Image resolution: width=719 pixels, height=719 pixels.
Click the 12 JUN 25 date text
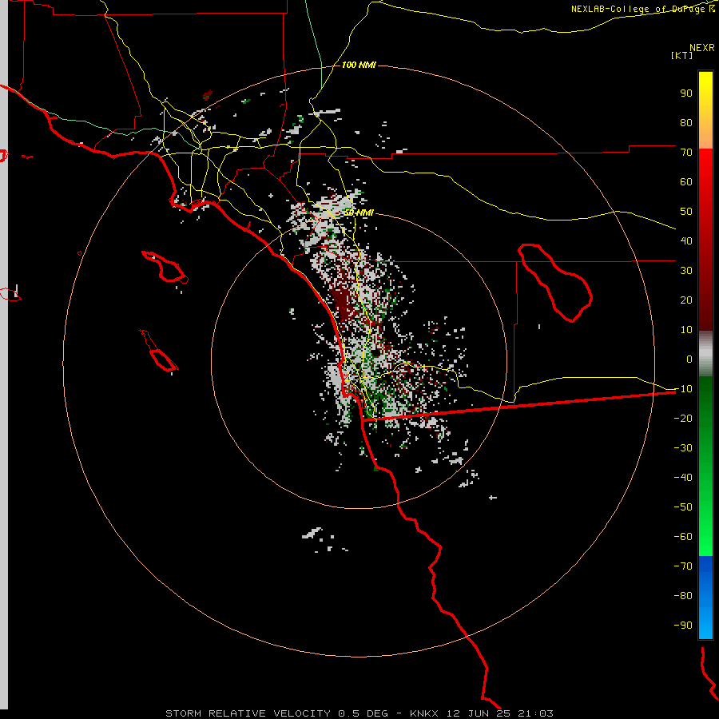[479, 713]
